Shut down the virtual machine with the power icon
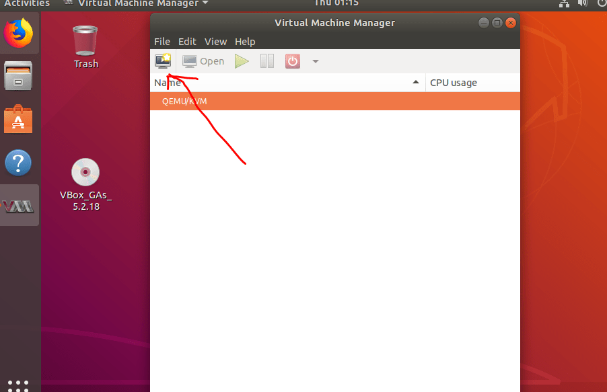The height and width of the screenshot is (392, 607). pos(292,61)
